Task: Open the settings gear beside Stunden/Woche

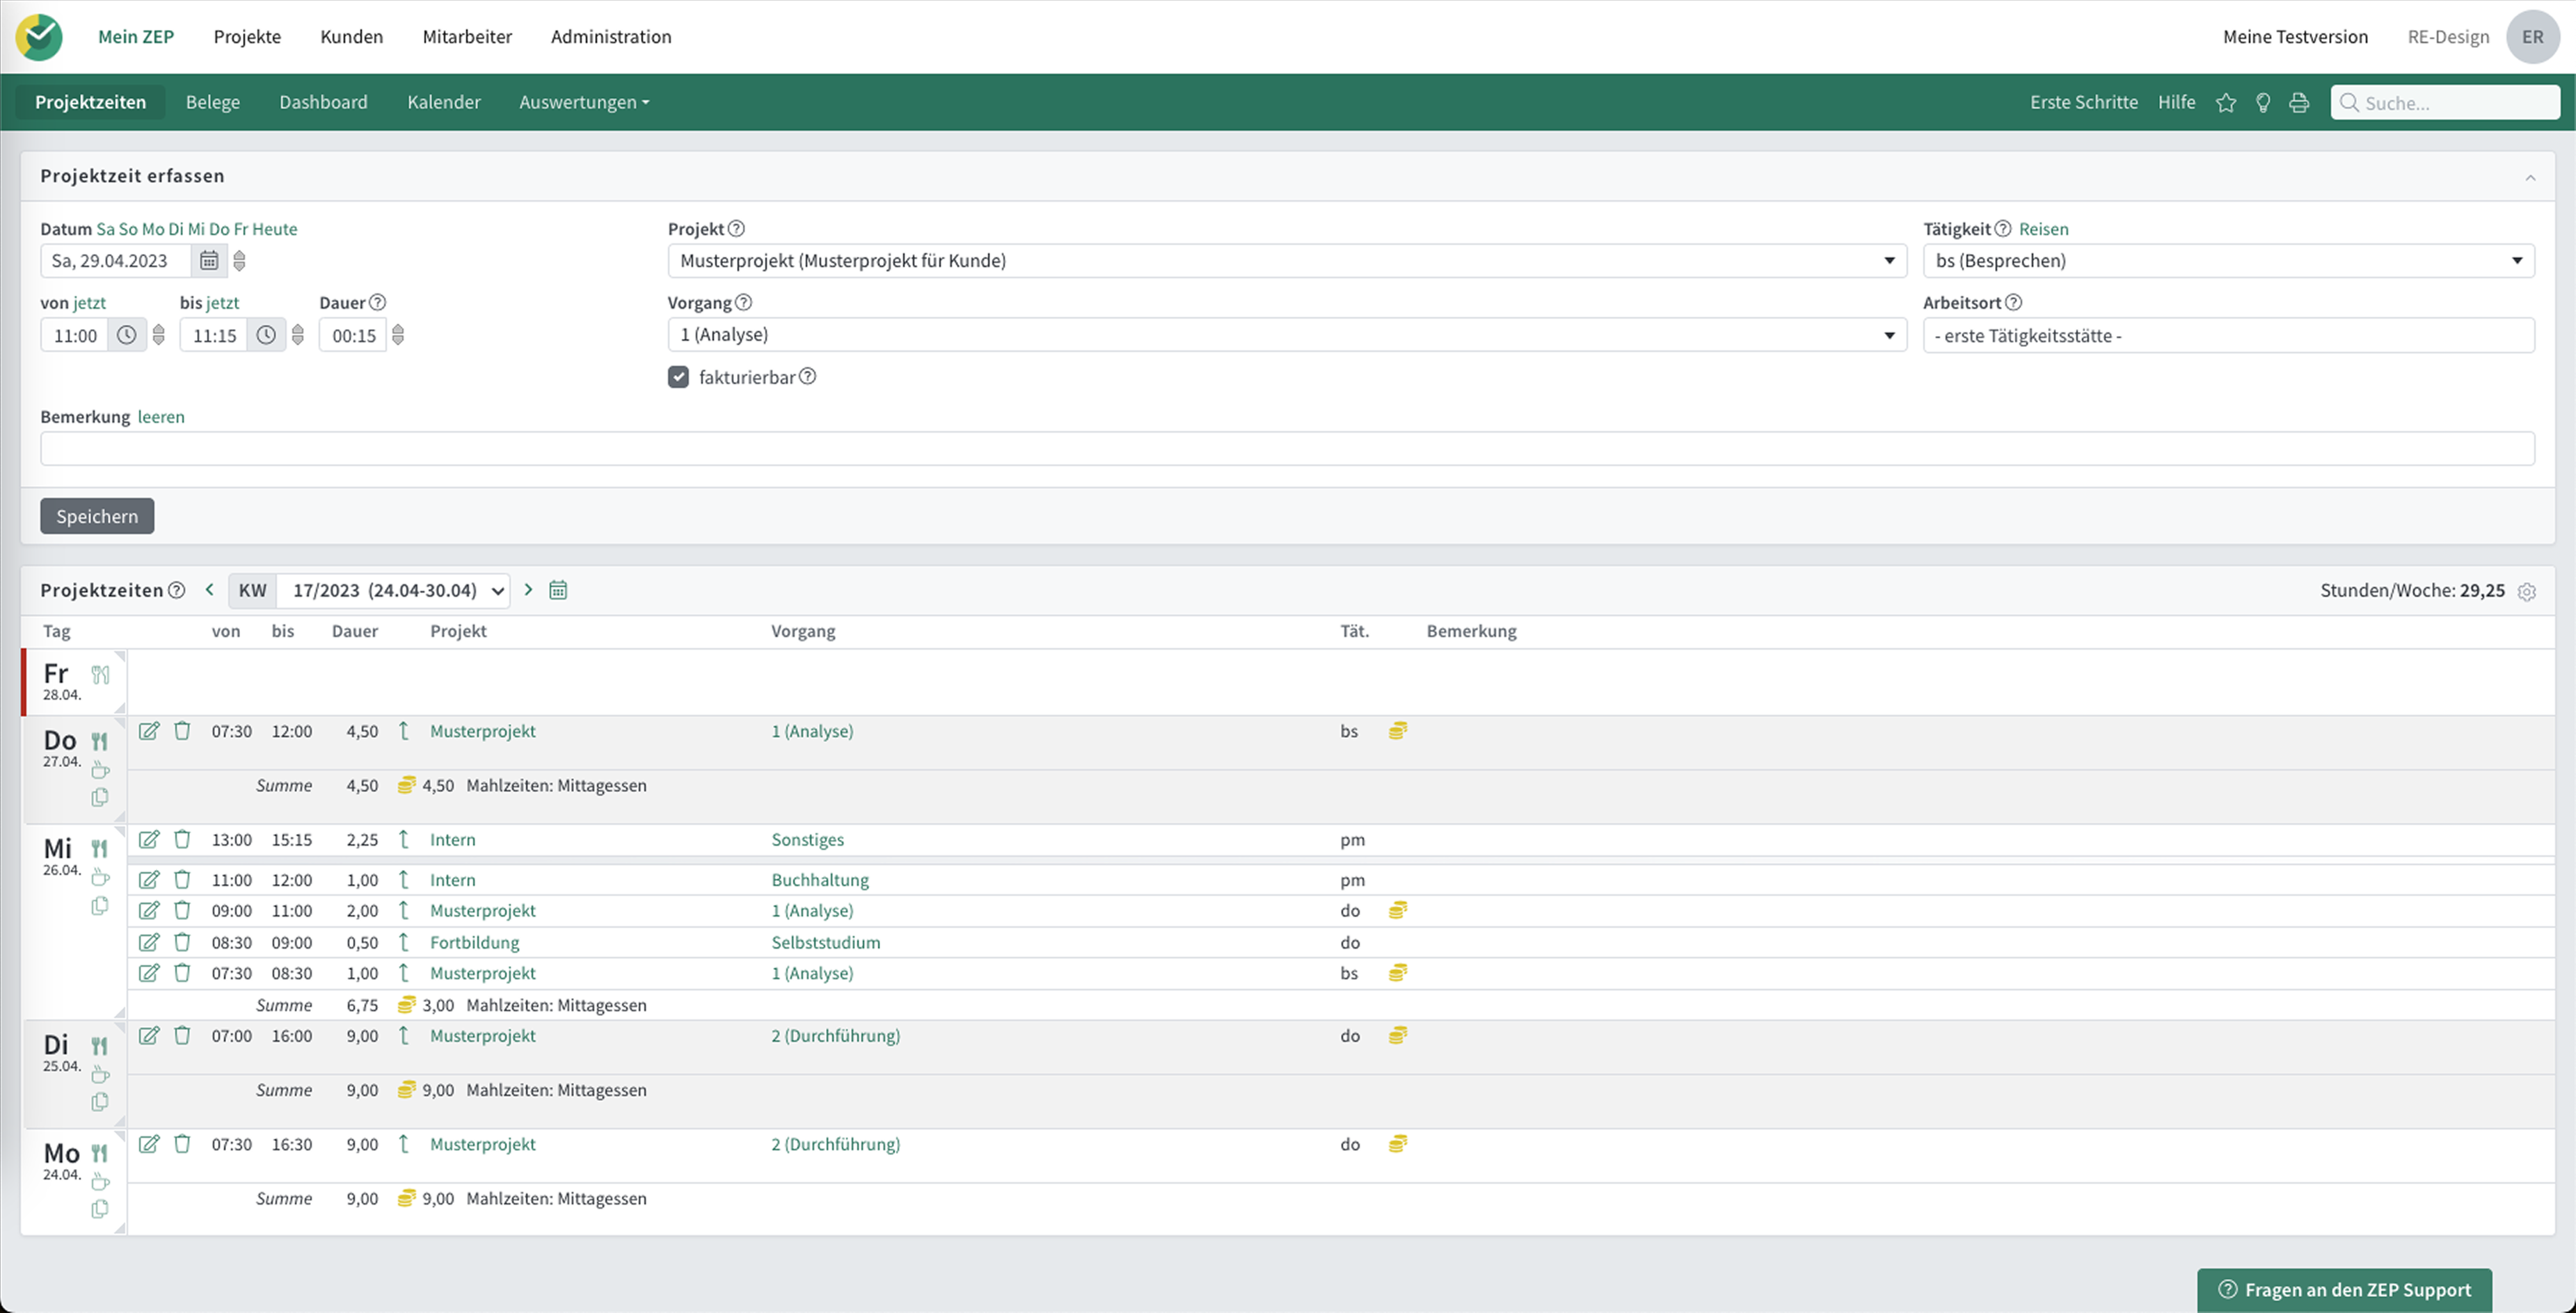Action: click(x=2526, y=592)
